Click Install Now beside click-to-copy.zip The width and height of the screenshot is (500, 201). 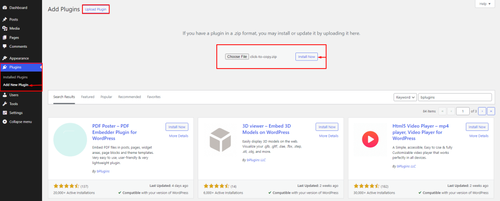coord(307,56)
